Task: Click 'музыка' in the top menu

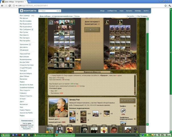Action: [x=129, y=11]
